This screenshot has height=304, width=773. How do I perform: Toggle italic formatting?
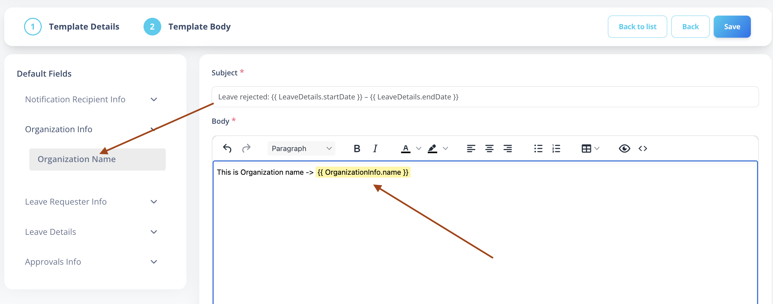[375, 148]
